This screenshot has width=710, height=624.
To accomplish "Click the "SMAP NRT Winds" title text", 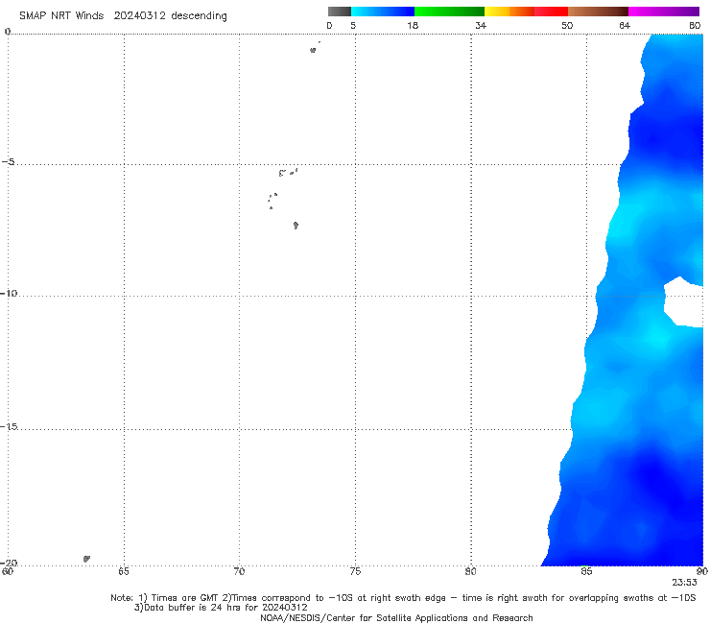I will point(61,15).
